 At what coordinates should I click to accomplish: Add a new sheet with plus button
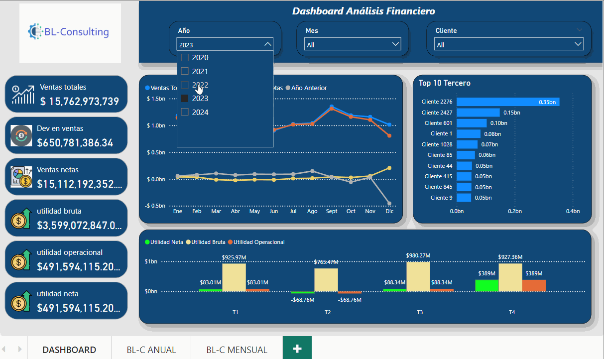click(297, 349)
